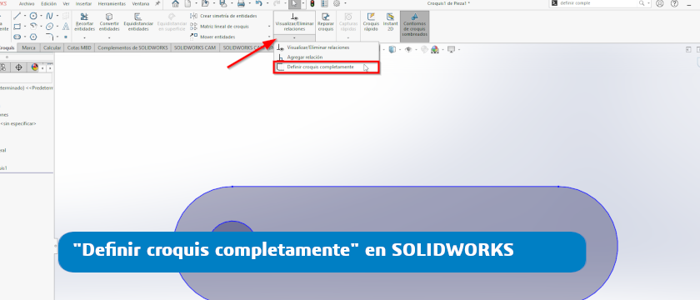Switch to Complementos de SOLIDWORKS tab
Viewport: 700px width, 300px height.
click(x=132, y=47)
